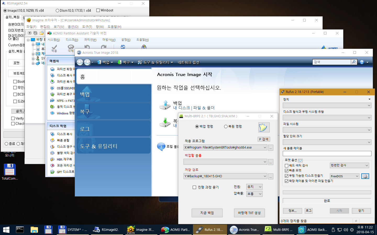The image size is (377, 235).
Task: Open Imagine 도움말(H) menu
Action: point(114,27)
